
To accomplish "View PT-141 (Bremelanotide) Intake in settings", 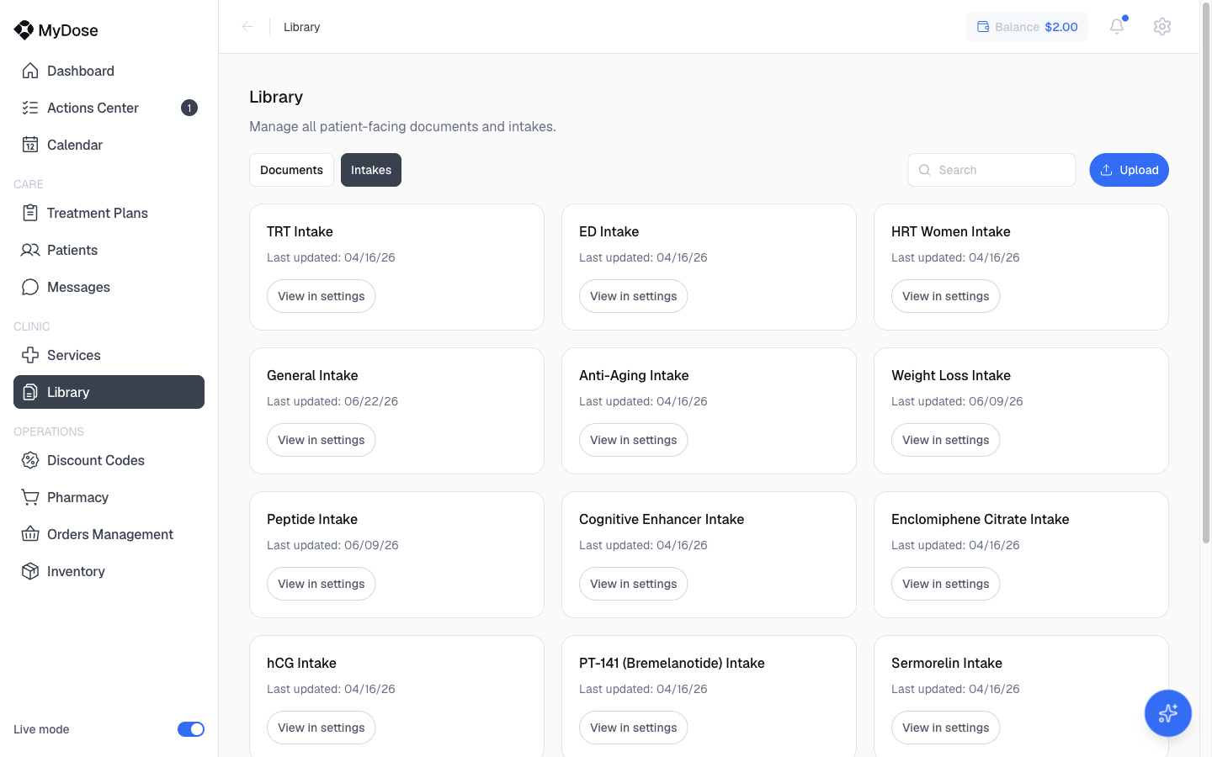I will [634, 728].
